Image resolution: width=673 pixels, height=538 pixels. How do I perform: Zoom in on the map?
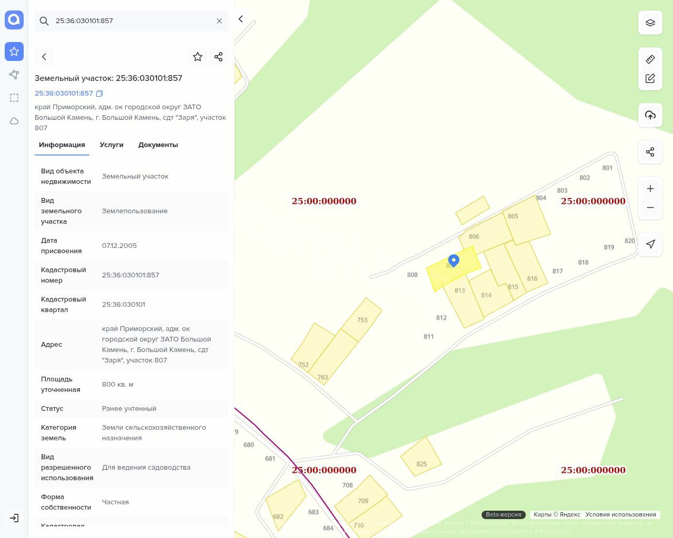point(650,189)
